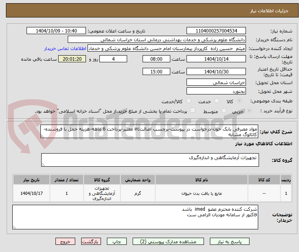Click the تعداد / مقدار column header

click(67, 180)
